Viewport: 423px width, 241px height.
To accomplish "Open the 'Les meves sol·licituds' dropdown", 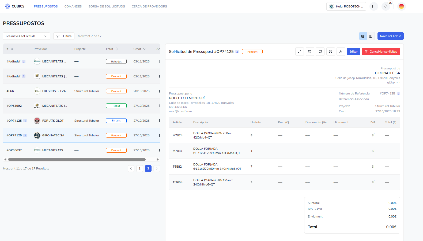I will click(x=26, y=36).
